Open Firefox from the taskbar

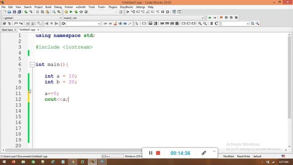click(13, 162)
